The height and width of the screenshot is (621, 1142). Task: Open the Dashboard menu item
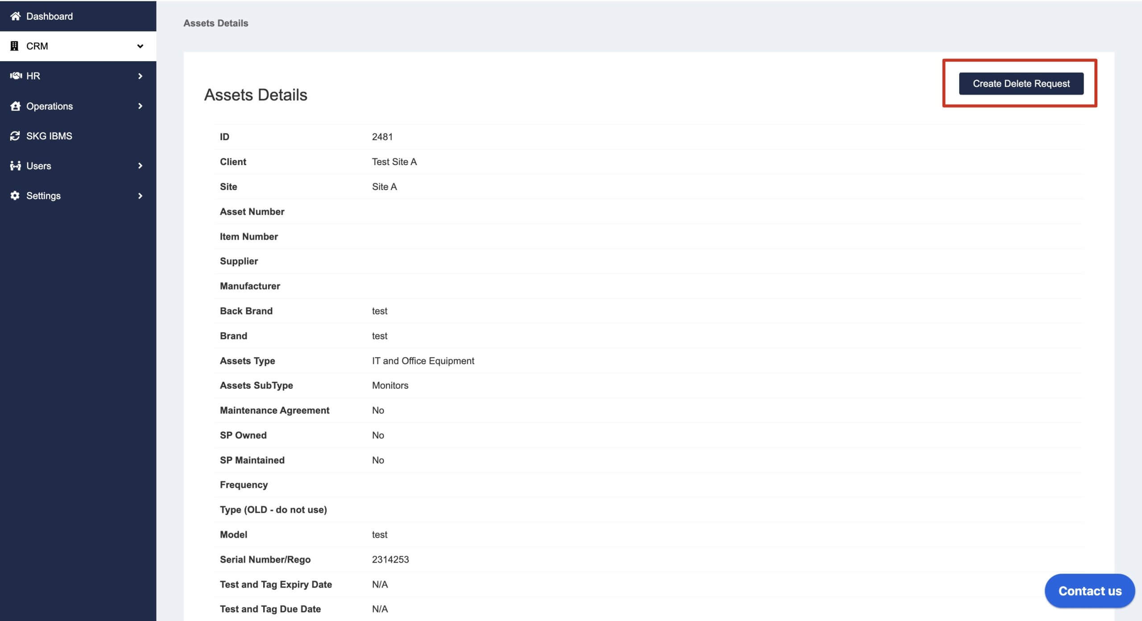click(78, 16)
